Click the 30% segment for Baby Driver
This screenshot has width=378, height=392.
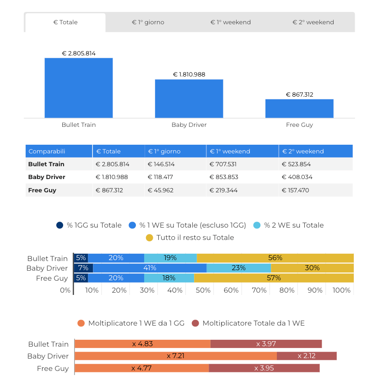point(312,268)
